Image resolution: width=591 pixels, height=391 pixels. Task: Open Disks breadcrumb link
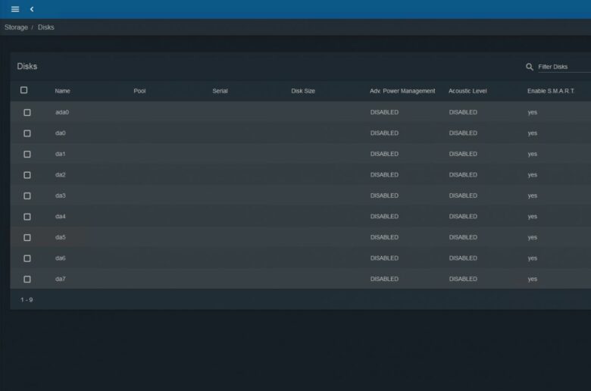[x=46, y=27]
